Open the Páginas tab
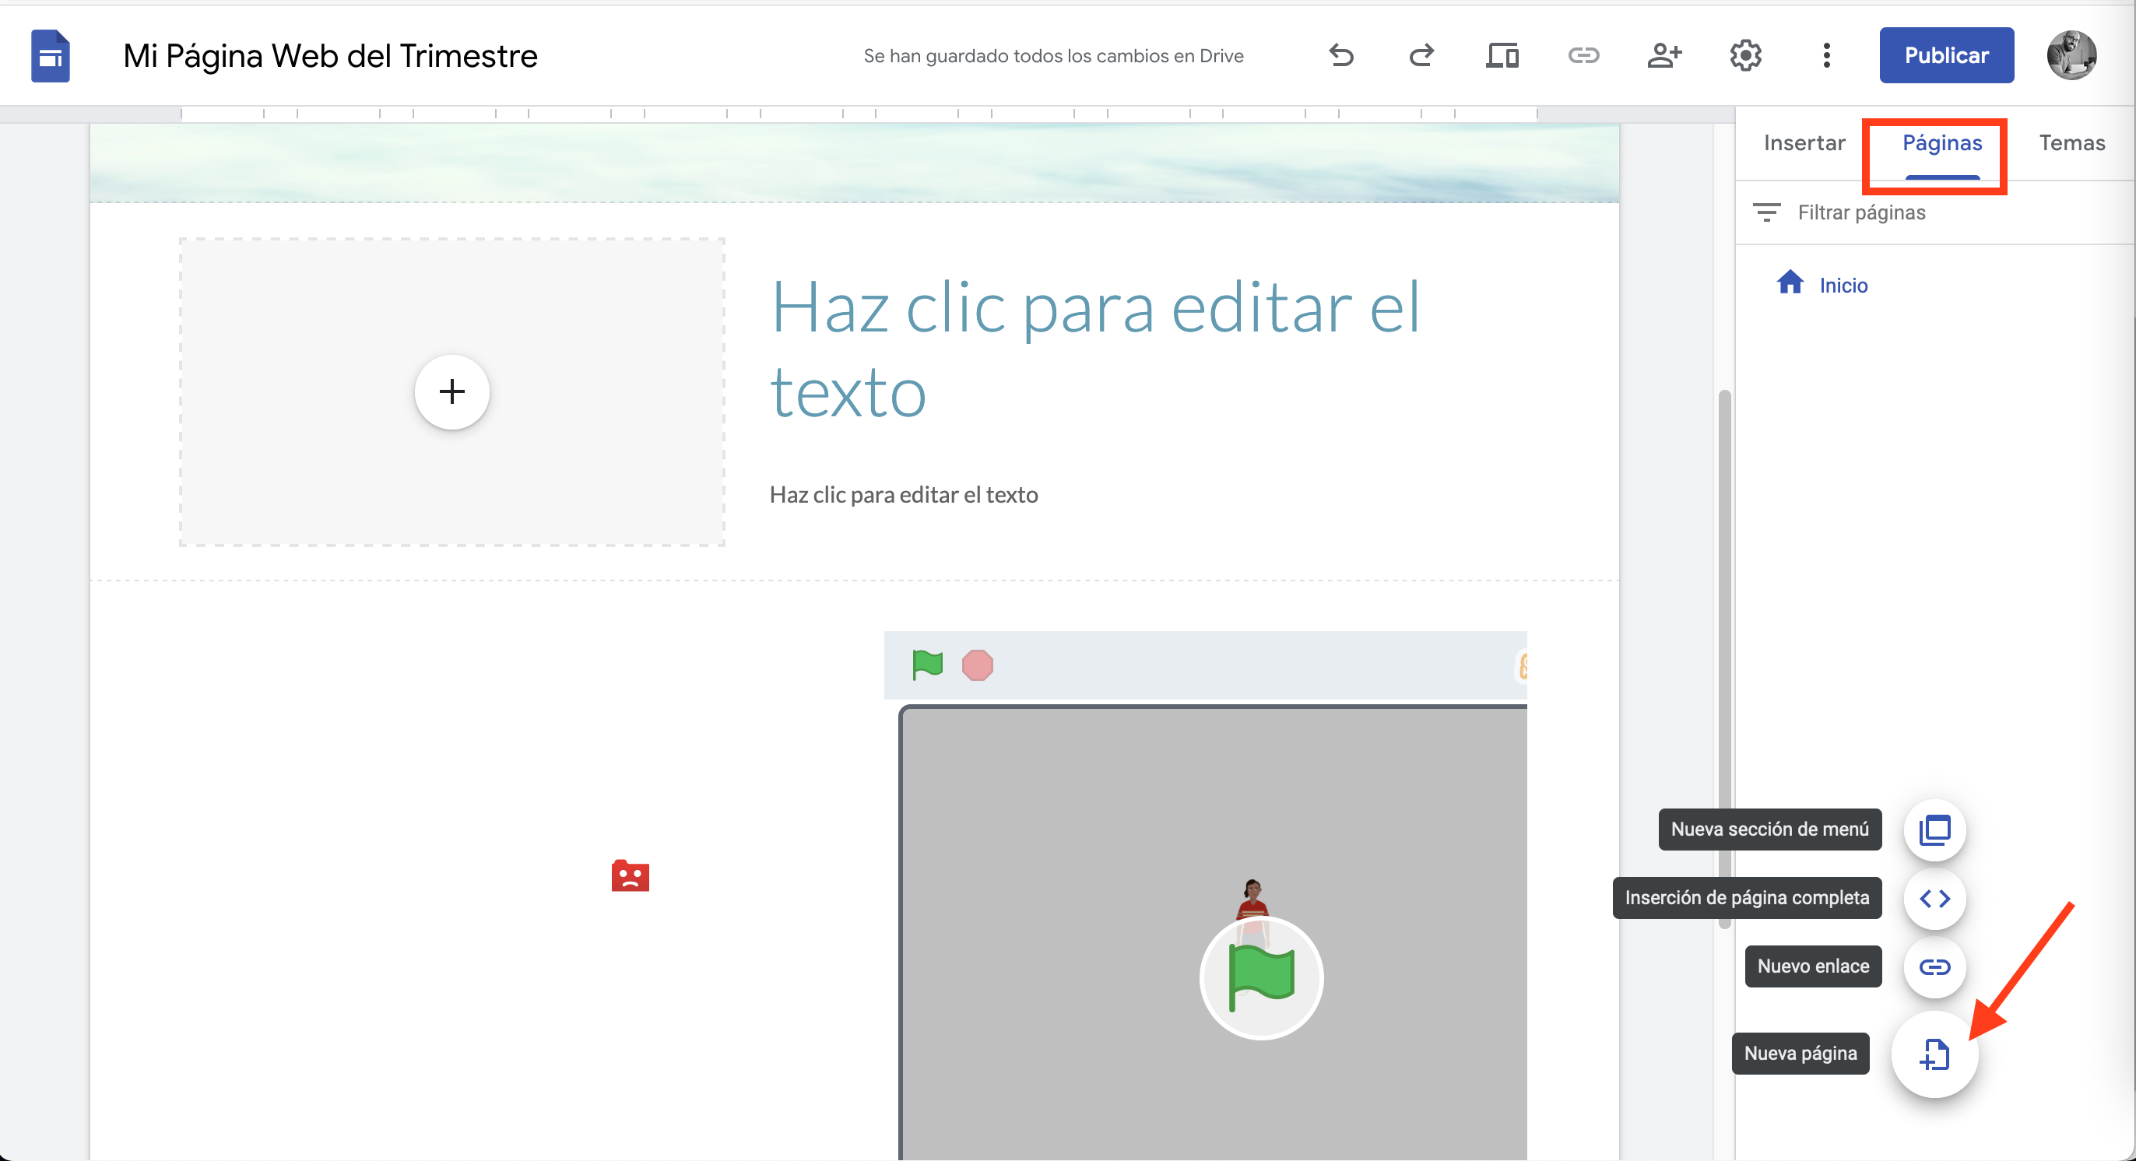The height and width of the screenshot is (1161, 2136). 1941,143
